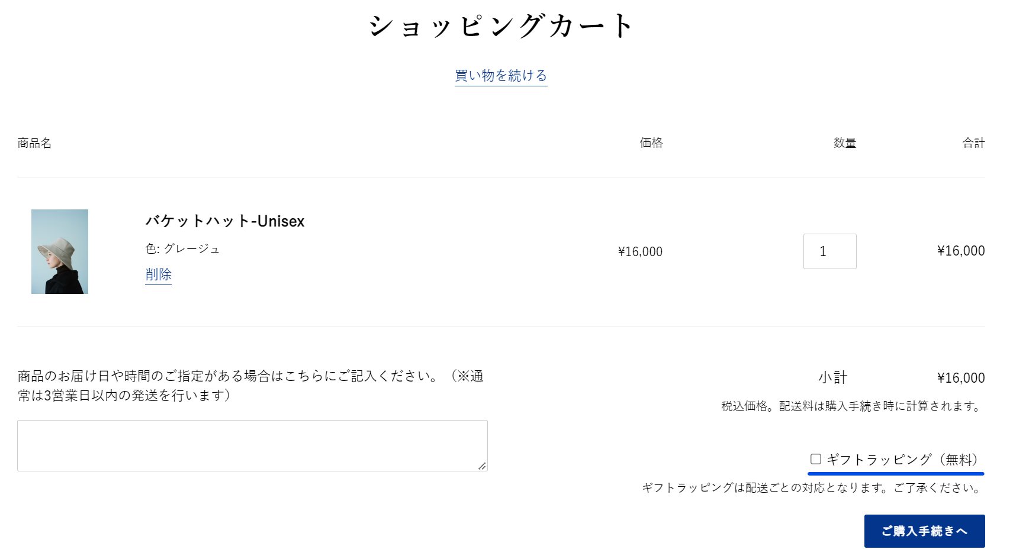
Task: Click the 色: グレージュ color text
Action: (182, 249)
